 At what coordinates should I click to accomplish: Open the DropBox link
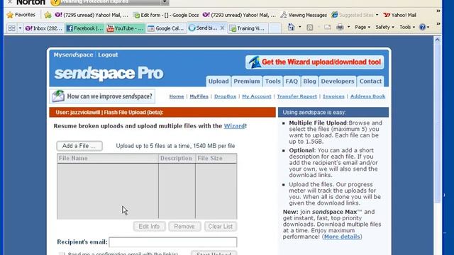[226, 96]
